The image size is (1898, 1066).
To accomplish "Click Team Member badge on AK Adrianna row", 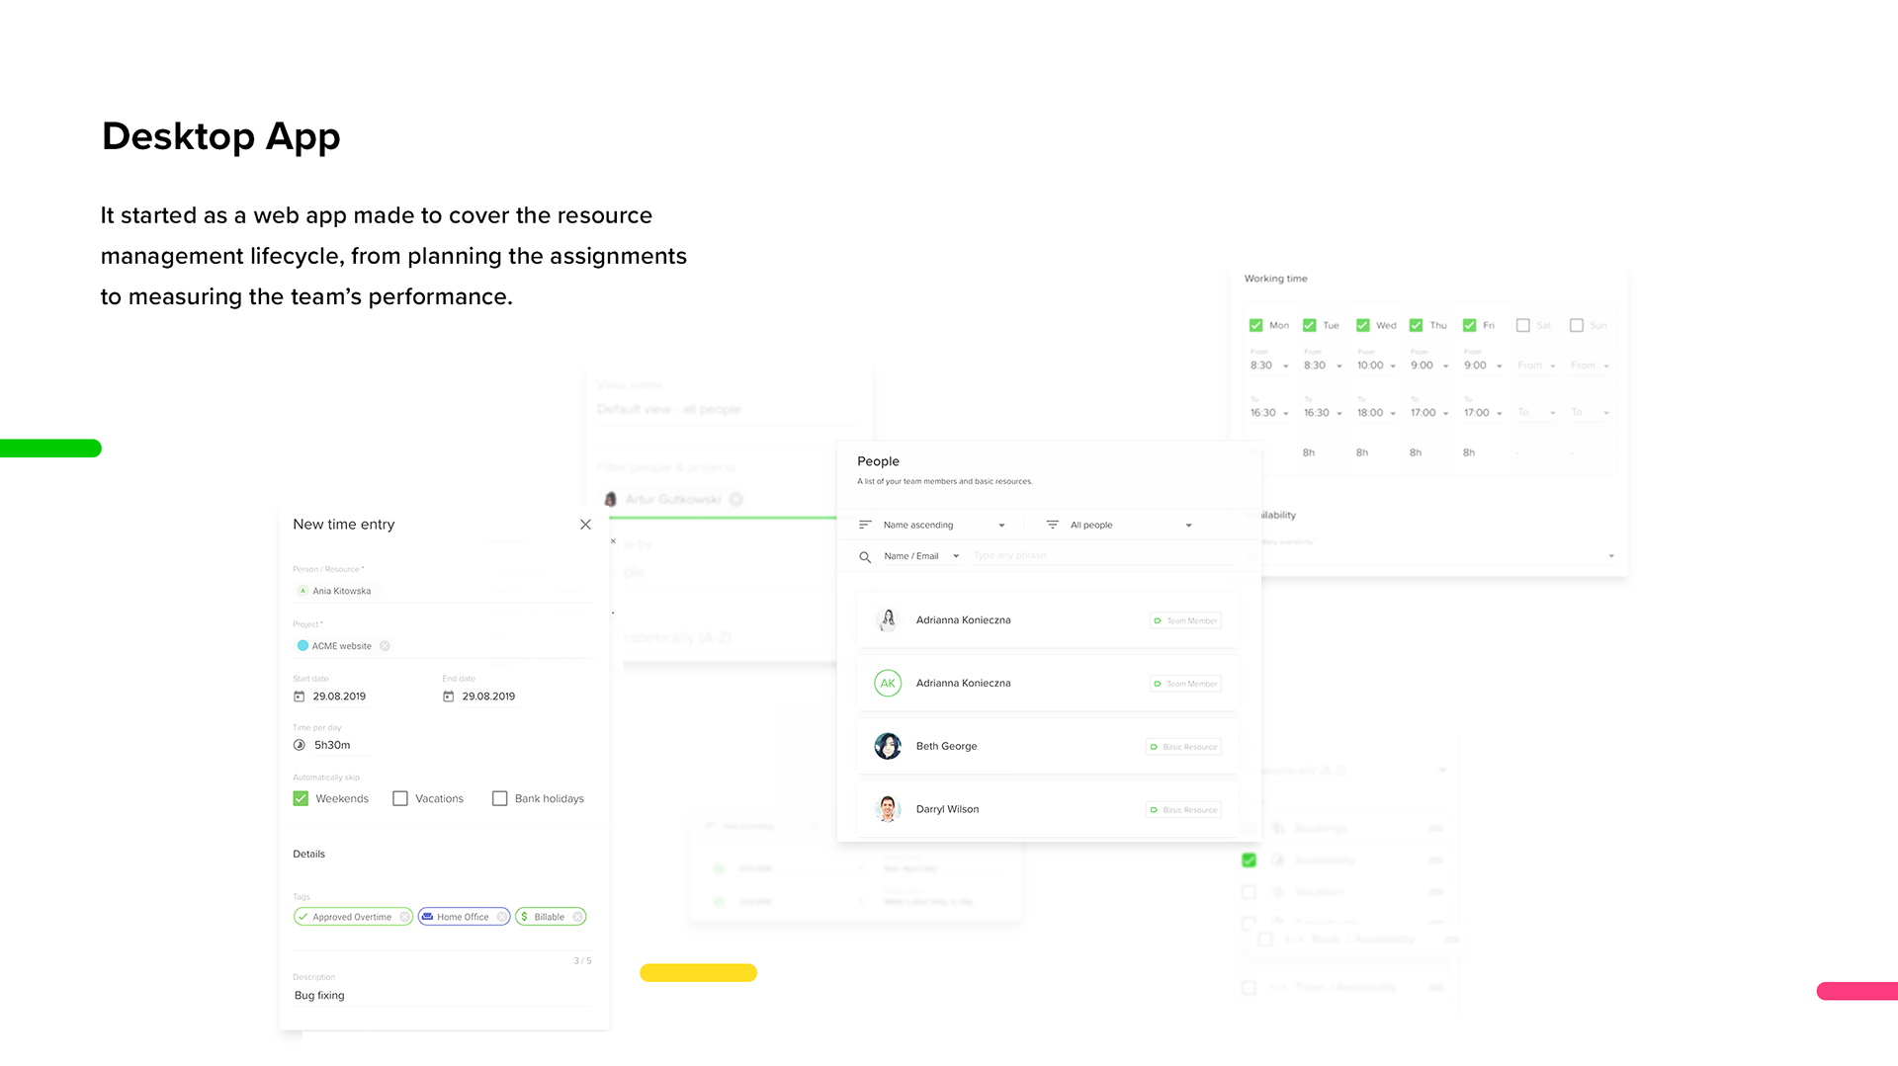I will point(1185,684).
